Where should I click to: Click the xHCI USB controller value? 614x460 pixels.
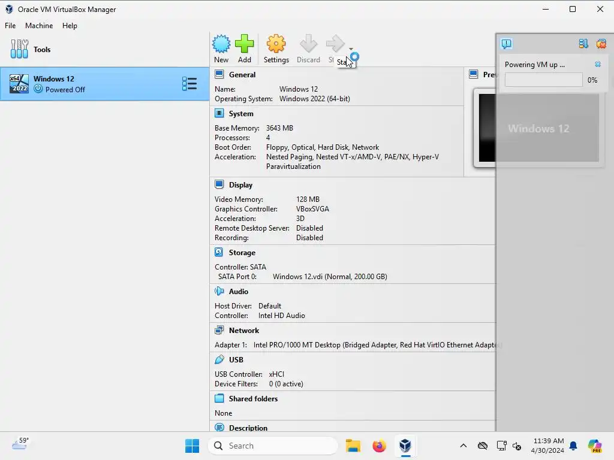tap(276, 374)
